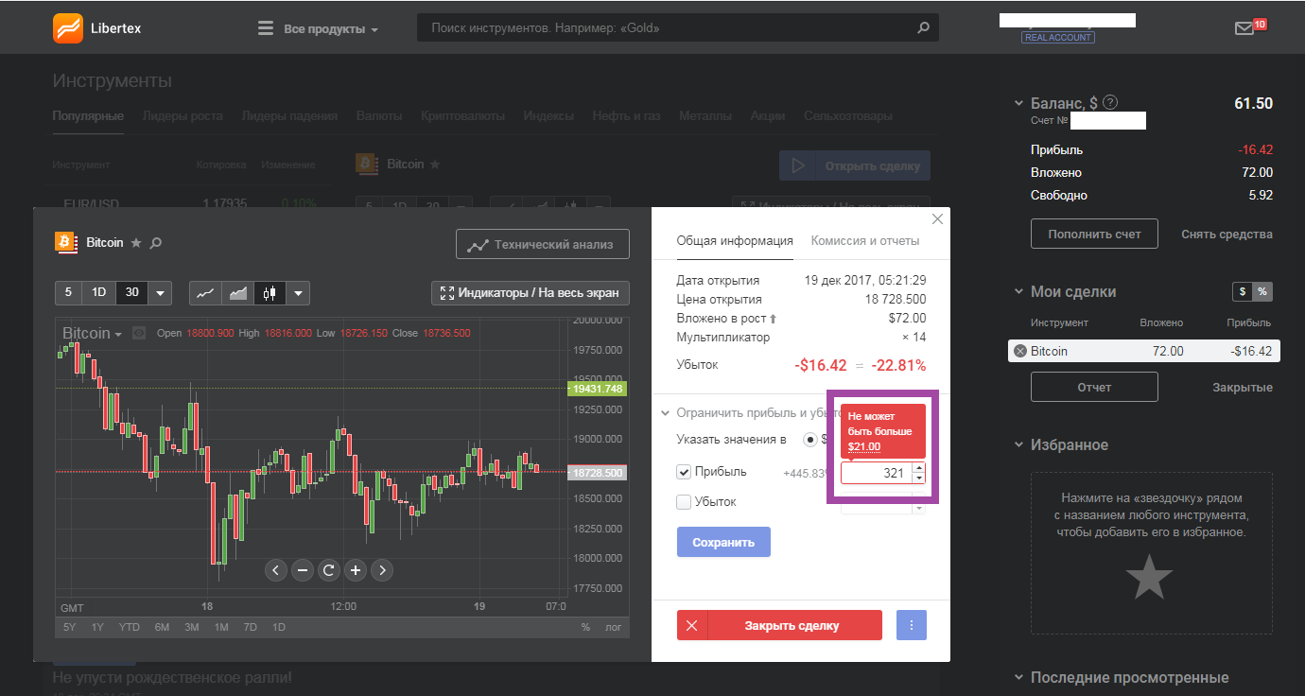Check the Убыток checkbox

click(x=684, y=502)
